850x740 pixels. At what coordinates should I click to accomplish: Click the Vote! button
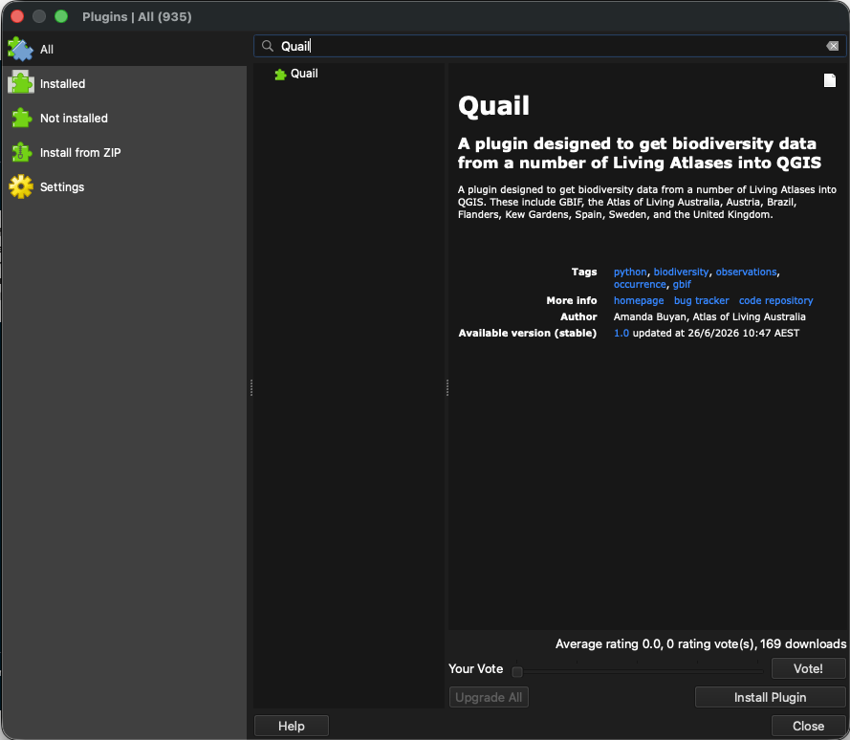(x=808, y=668)
